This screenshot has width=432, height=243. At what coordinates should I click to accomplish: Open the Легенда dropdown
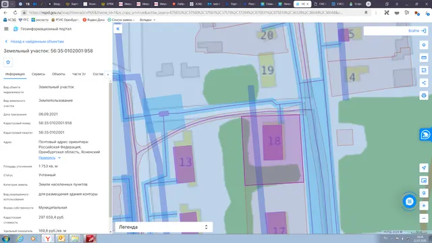(163, 227)
